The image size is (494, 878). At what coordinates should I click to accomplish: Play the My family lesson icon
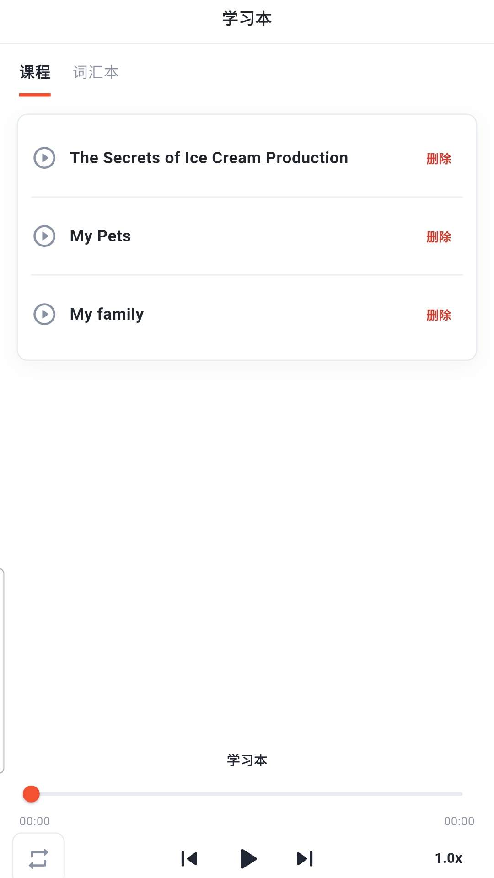44,314
